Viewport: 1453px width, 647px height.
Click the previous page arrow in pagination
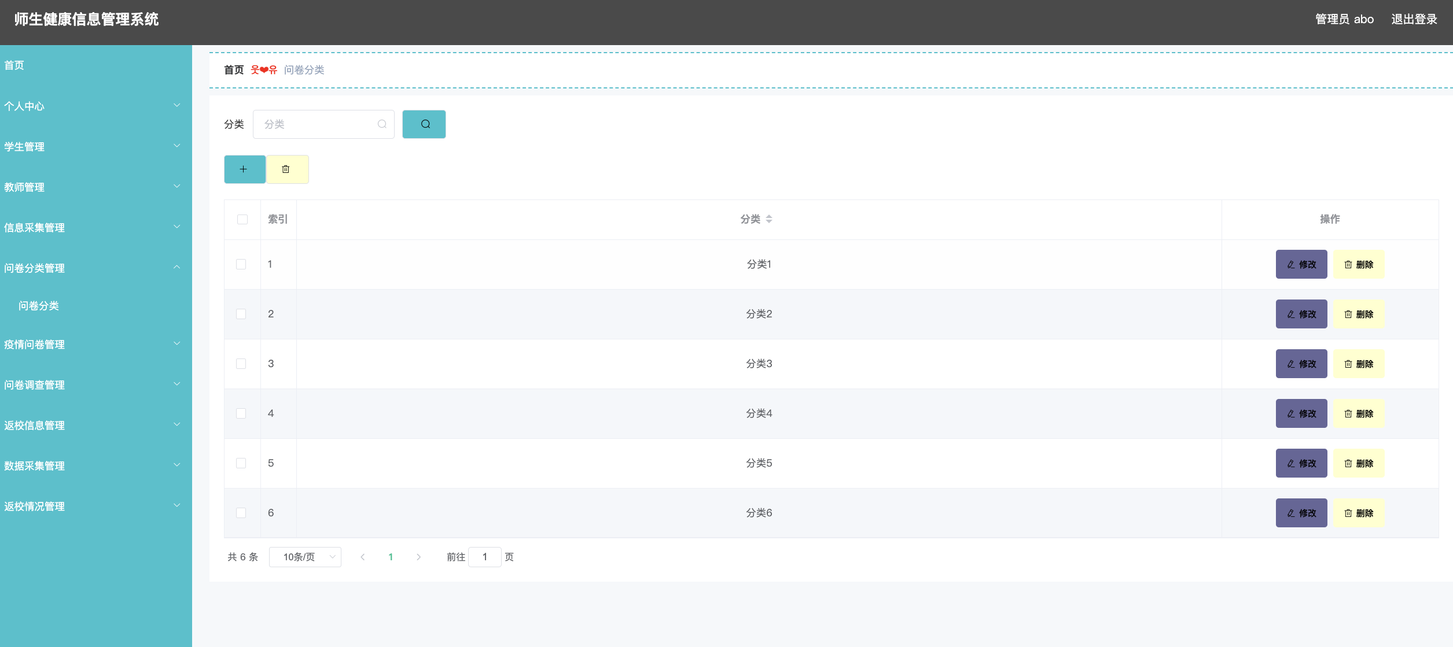point(363,557)
